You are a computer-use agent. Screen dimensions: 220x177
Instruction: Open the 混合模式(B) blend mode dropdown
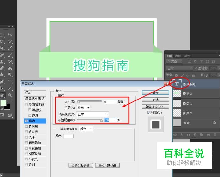[x=93, y=114]
